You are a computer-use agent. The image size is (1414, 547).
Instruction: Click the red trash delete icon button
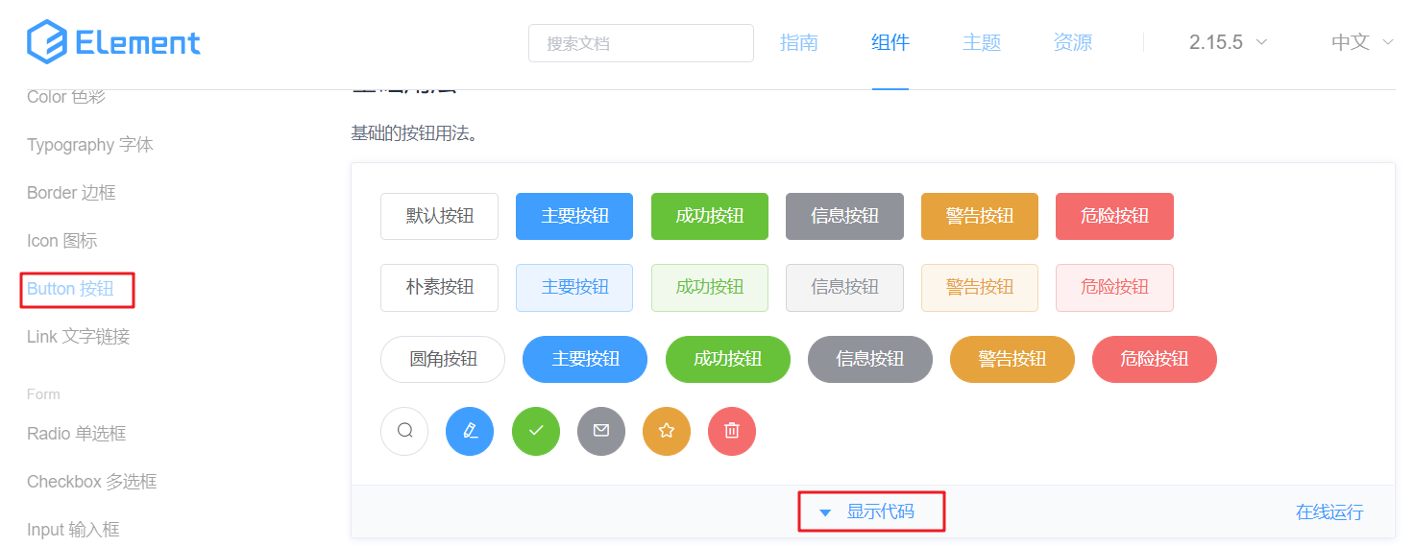pyautogui.click(x=732, y=431)
